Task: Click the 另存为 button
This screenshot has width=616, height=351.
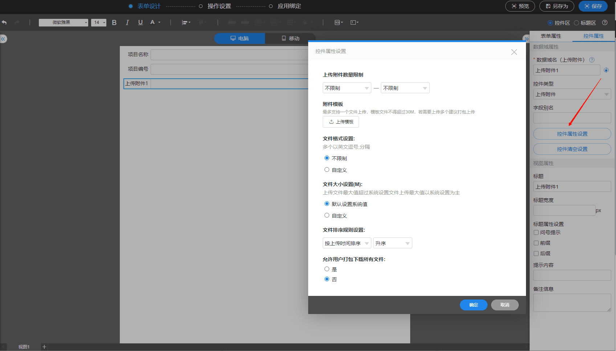Action: 557,6
